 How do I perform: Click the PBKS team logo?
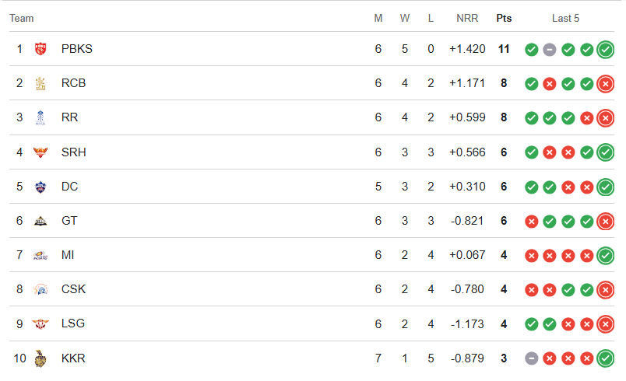click(x=41, y=49)
